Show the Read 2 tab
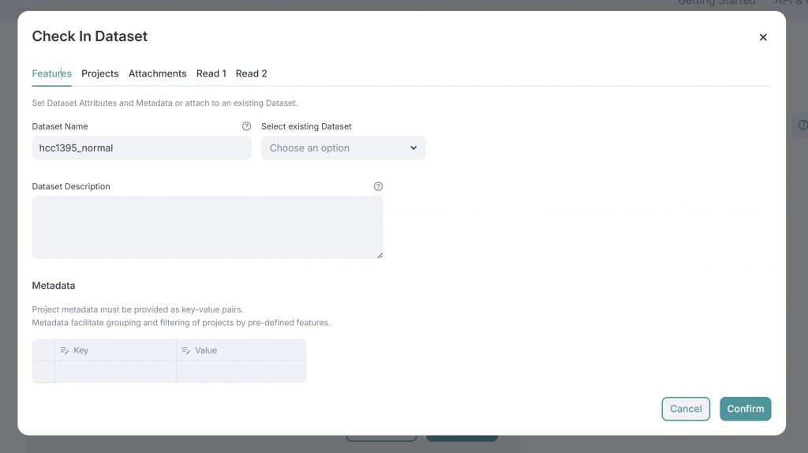Viewport: 808px width, 453px height. click(x=251, y=73)
